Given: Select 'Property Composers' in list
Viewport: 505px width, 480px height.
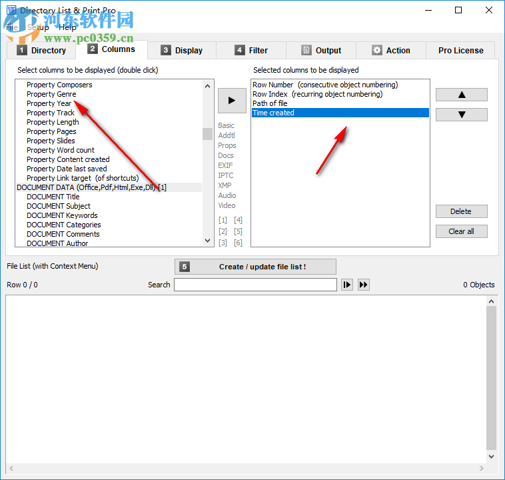Looking at the screenshot, I should pyautogui.click(x=59, y=85).
